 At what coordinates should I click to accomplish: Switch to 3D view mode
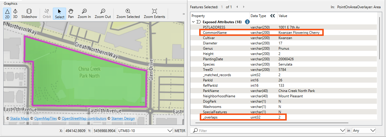tap(15, 14)
